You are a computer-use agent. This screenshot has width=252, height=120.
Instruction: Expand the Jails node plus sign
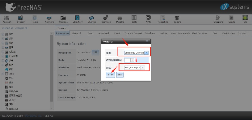pyautogui.click(x=3, y=74)
